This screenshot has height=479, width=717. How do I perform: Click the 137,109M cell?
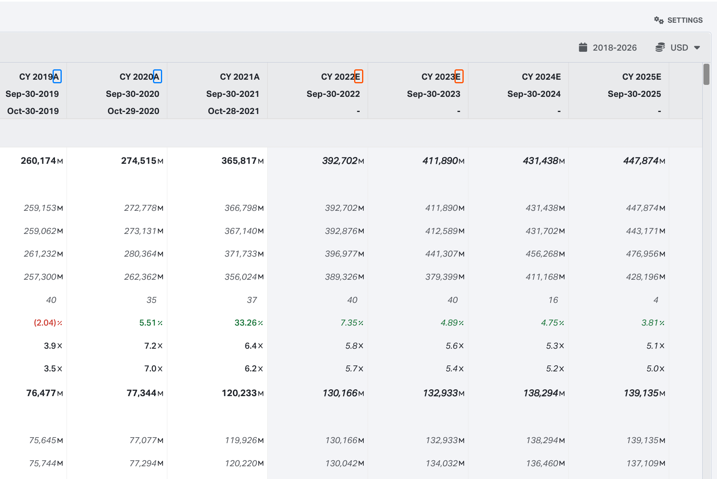(646, 463)
